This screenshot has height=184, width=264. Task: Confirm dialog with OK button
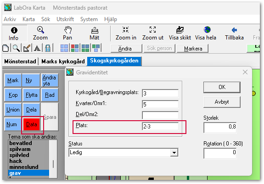(222, 87)
